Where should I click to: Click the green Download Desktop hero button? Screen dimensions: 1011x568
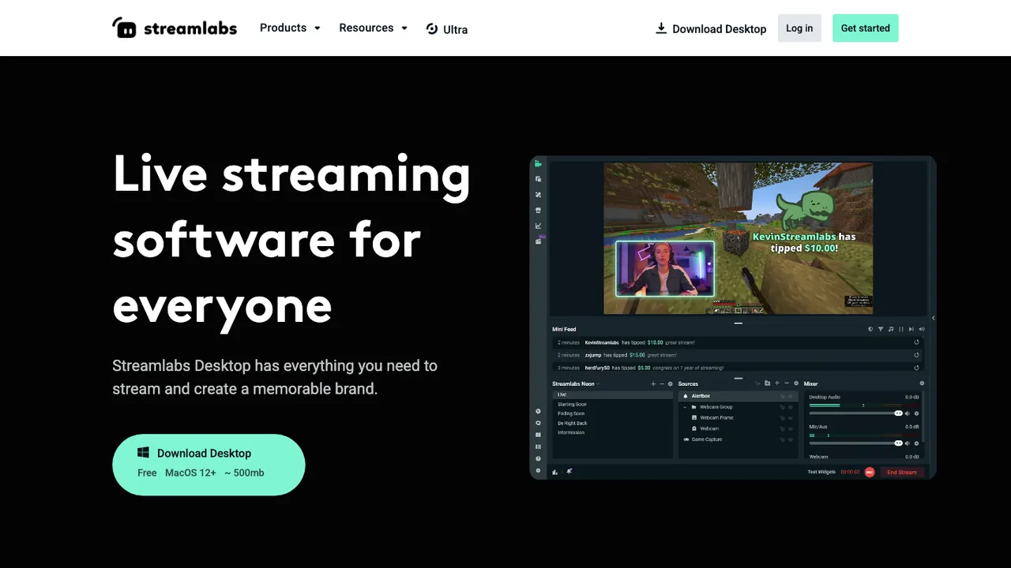pos(209,465)
